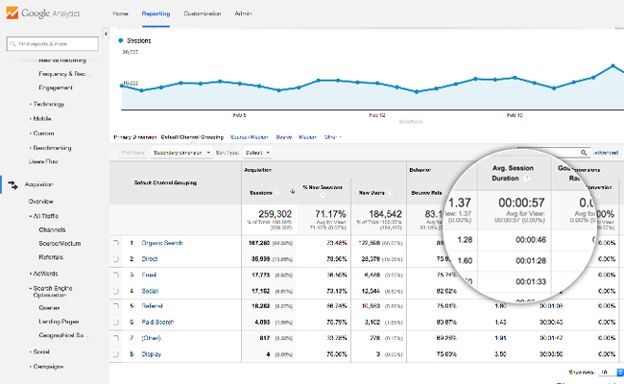Select the Referral row checkbox
This screenshot has height=384, width=624.
click(x=116, y=307)
